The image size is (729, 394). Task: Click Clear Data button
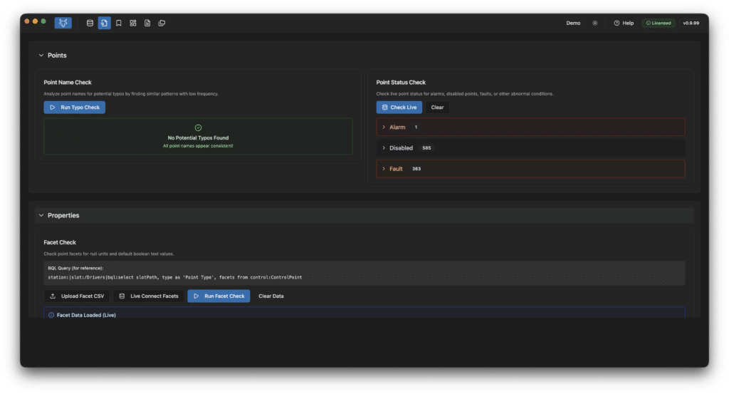(x=271, y=296)
